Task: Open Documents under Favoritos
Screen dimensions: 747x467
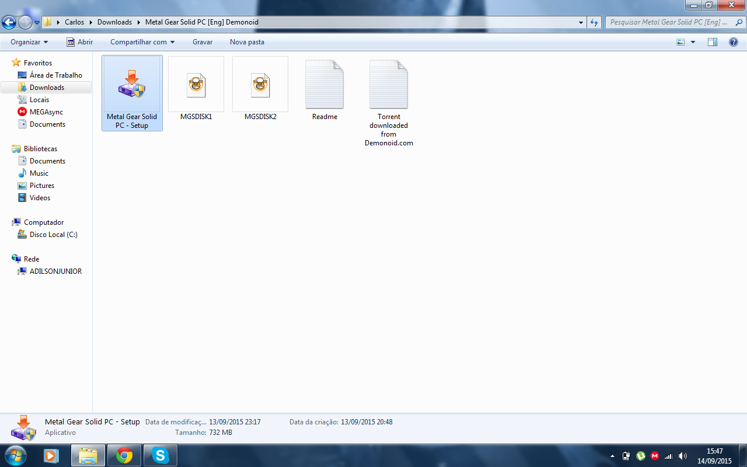Action: click(x=47, y=124)
